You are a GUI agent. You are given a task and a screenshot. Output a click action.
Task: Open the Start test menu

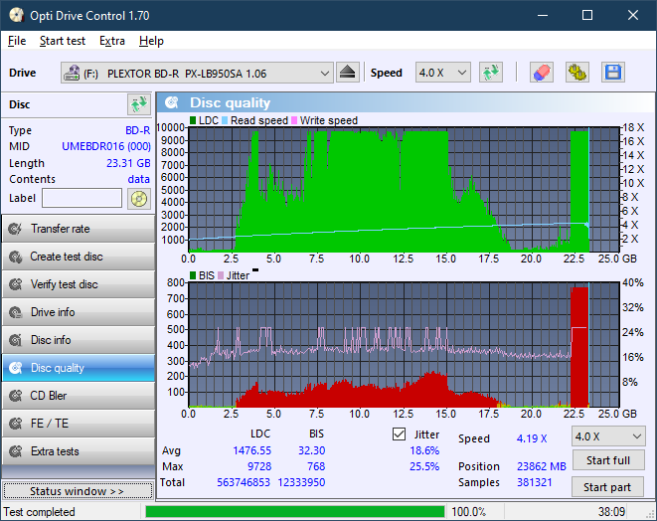click(63, 41)
